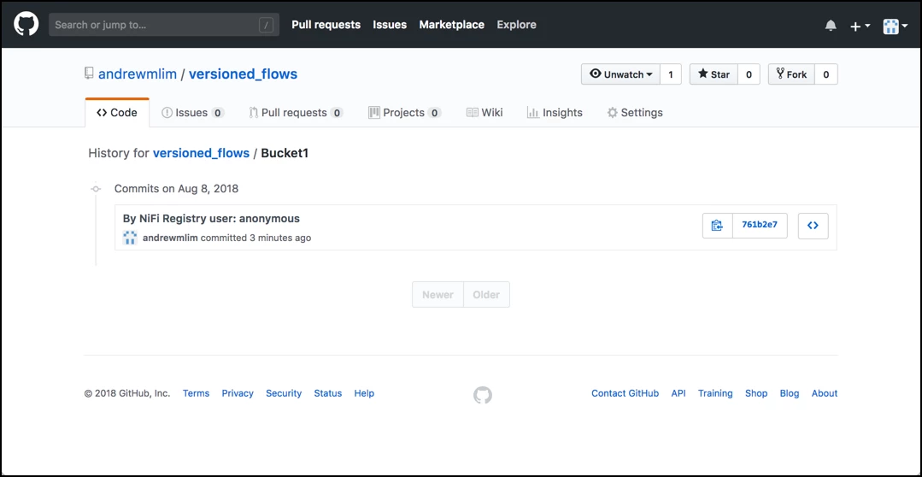
Task: Click versioned_flows in History breadcrumb
Action: [x=201, y=153]
